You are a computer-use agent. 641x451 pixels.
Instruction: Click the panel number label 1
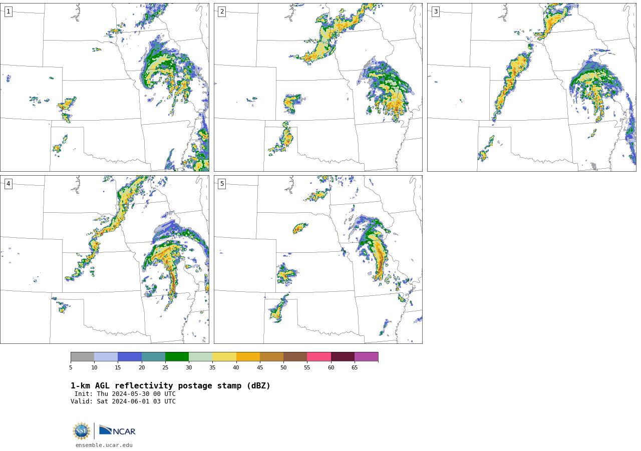(x=8, y=12)
